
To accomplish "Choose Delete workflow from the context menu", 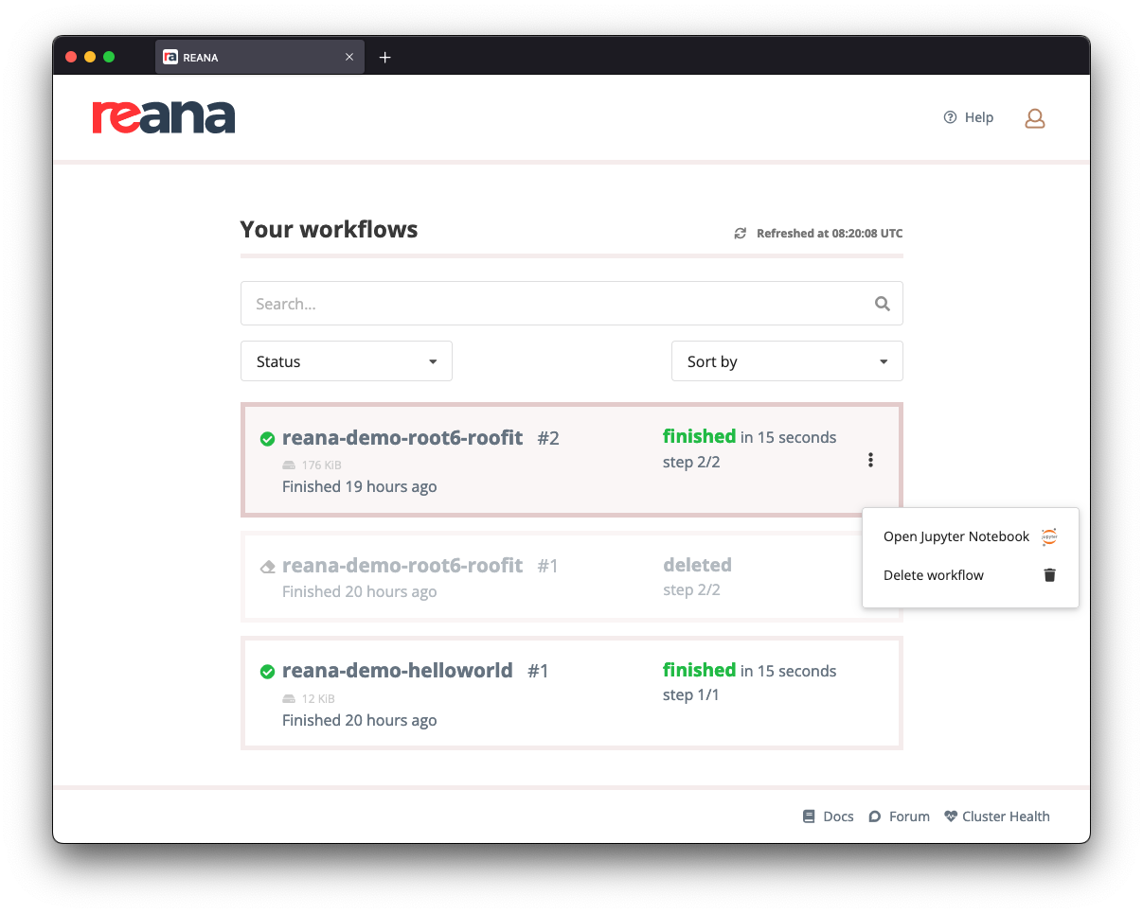I will pyautogui.click(x=934, y=574).
